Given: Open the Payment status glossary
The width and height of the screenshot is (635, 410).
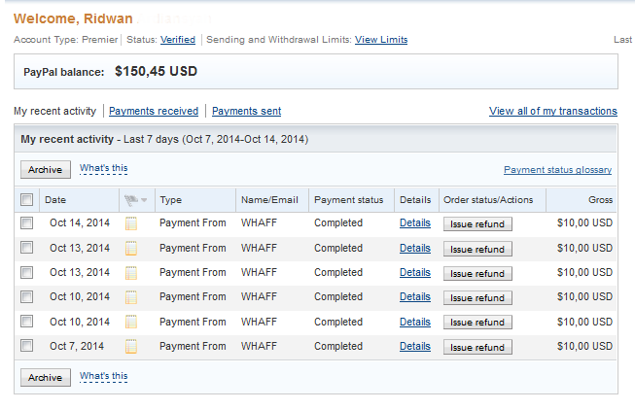Looking at the screenshot, I should coord(557,170).
